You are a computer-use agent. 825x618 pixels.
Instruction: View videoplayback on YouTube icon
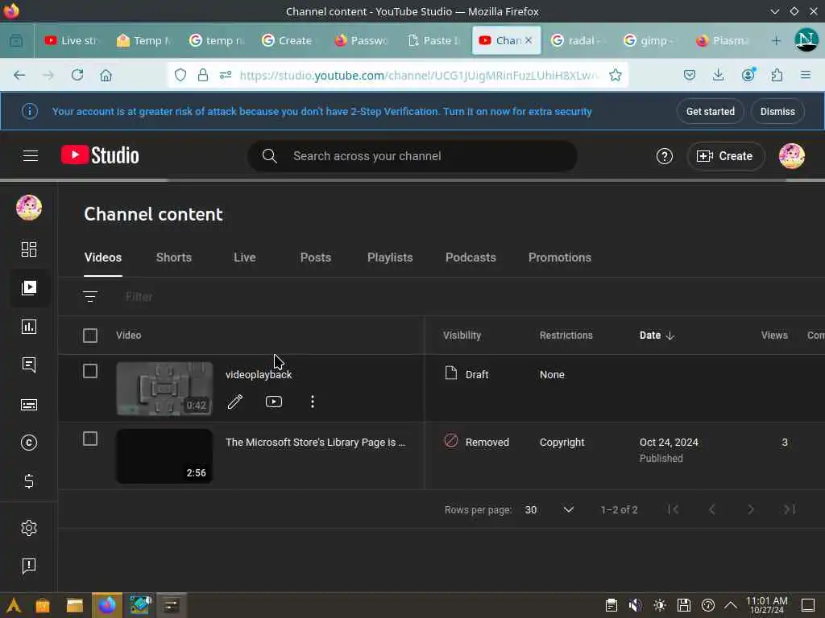pos(274,402)
